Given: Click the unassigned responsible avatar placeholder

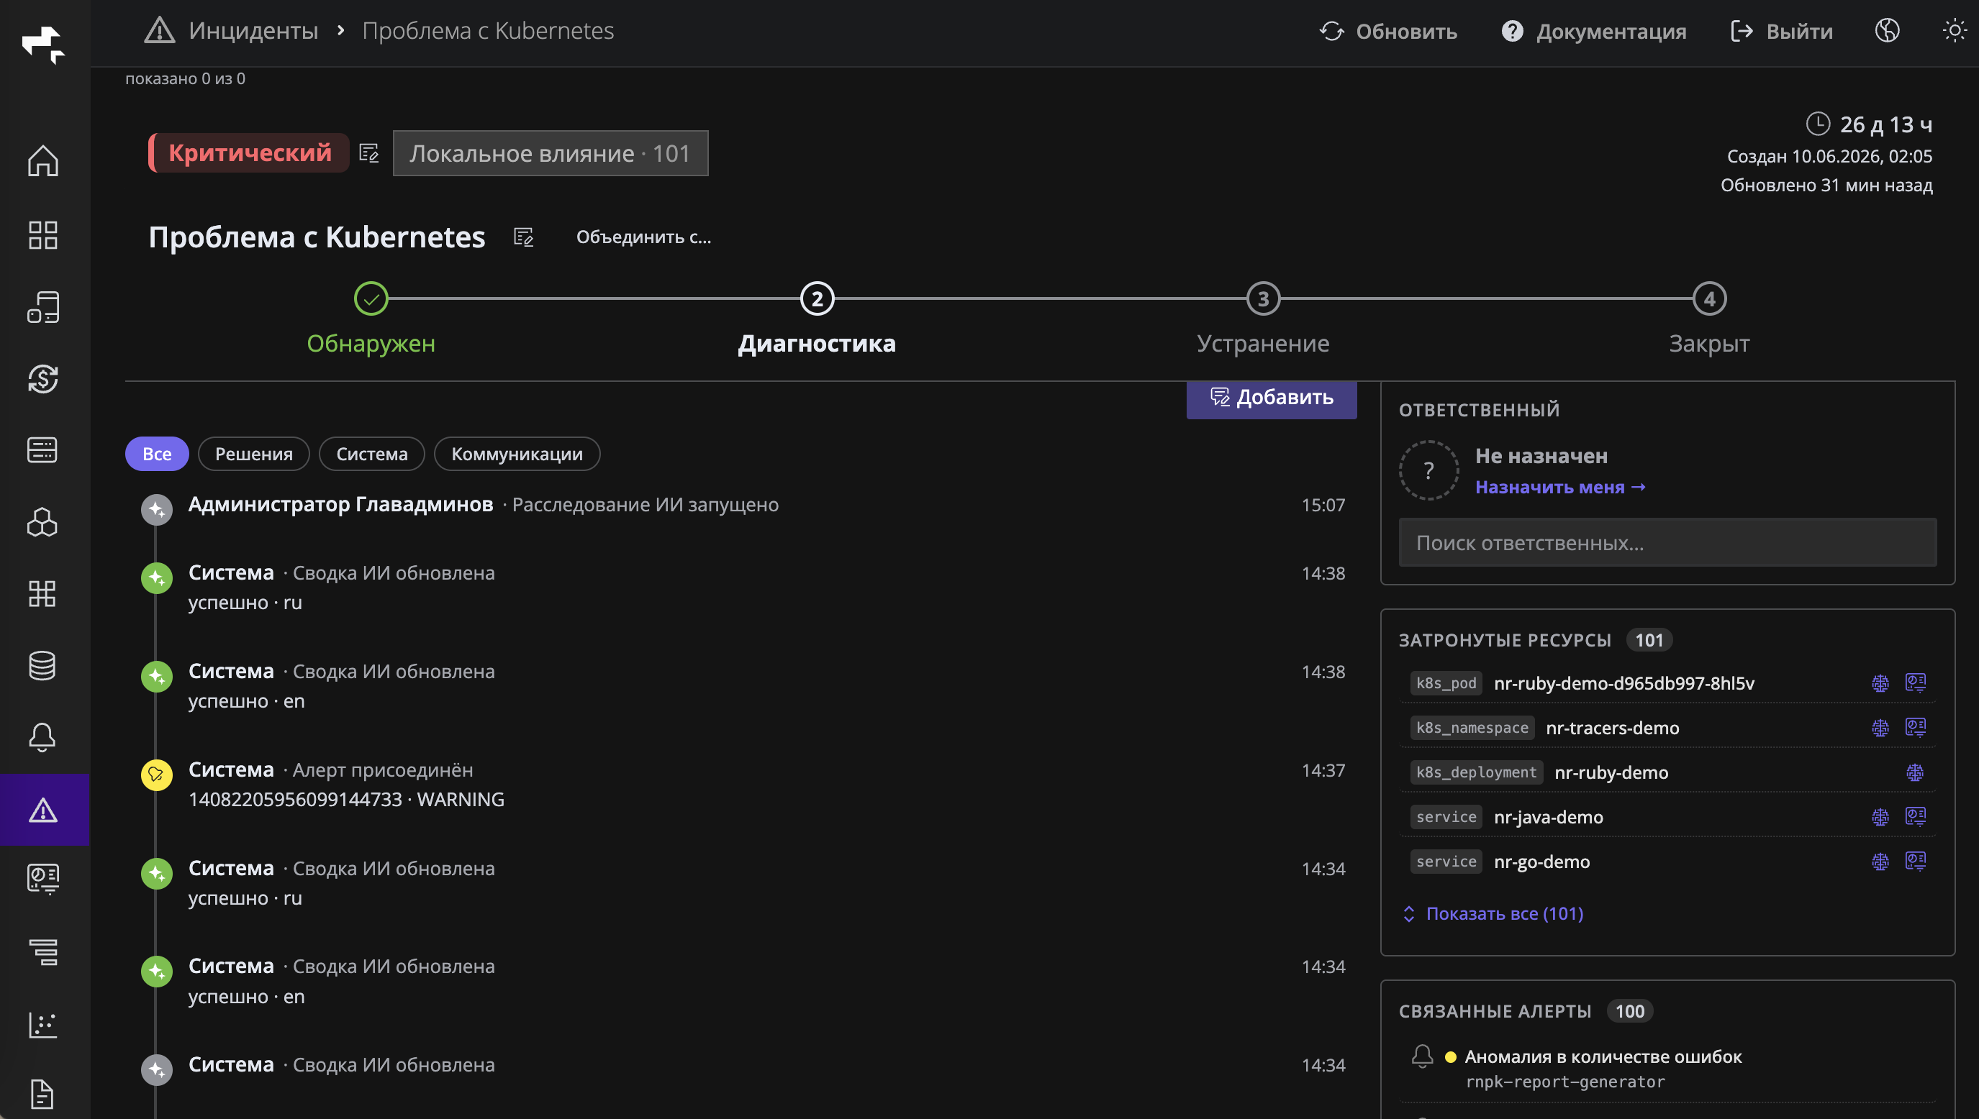Looking at the screenshot, I should (x=1428, y=470).
